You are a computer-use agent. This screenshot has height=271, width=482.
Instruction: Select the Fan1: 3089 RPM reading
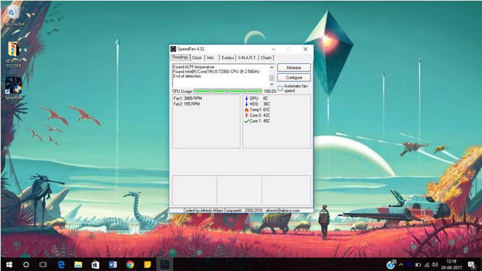(188, 98)
